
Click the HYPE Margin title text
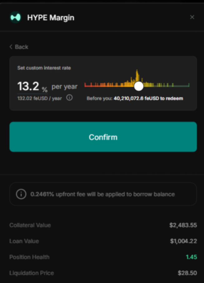51,18
